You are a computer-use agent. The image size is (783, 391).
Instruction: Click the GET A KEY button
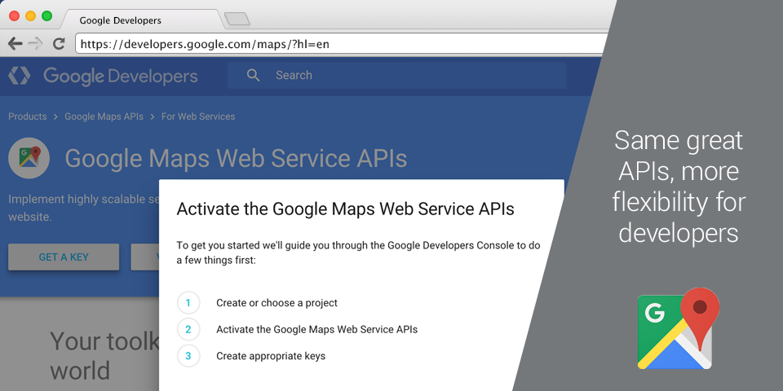point(64,257)
